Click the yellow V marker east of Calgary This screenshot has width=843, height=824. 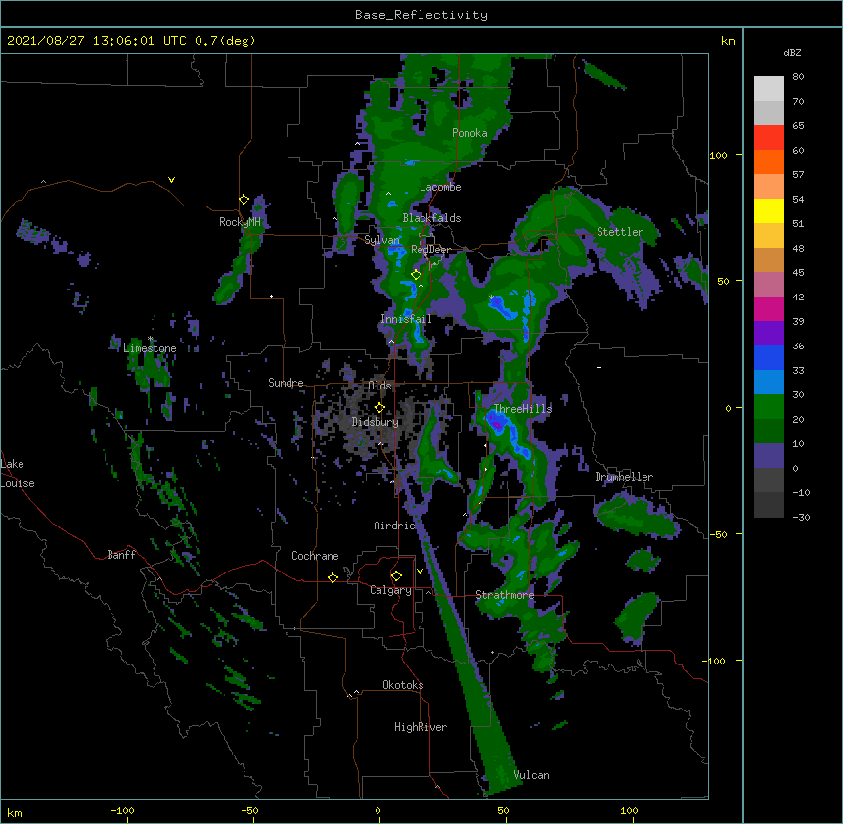(x=420, y=572)
